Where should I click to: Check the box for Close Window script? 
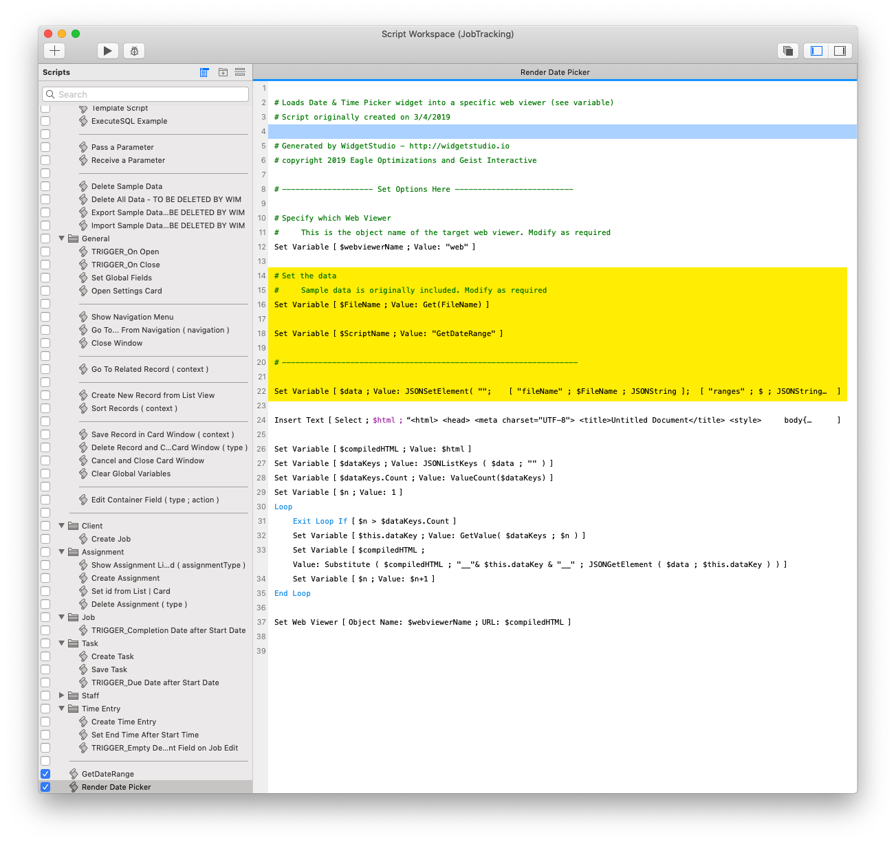(45, 343)
